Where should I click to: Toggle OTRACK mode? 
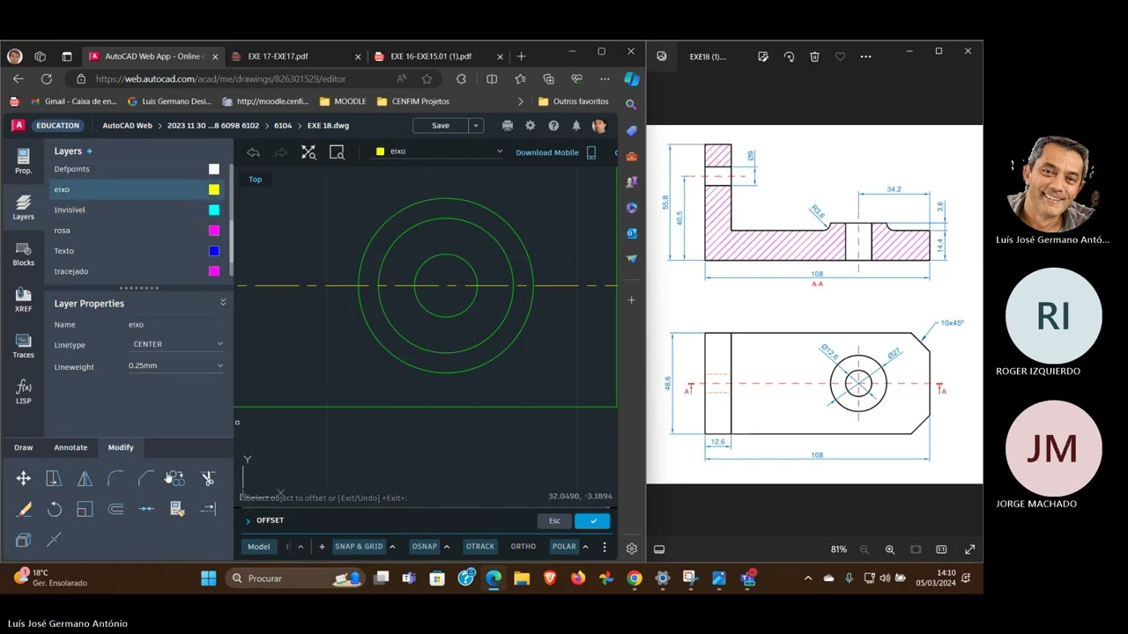point(480,547)
